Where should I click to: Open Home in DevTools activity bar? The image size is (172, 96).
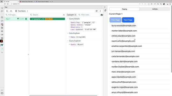tap(2, 17)
